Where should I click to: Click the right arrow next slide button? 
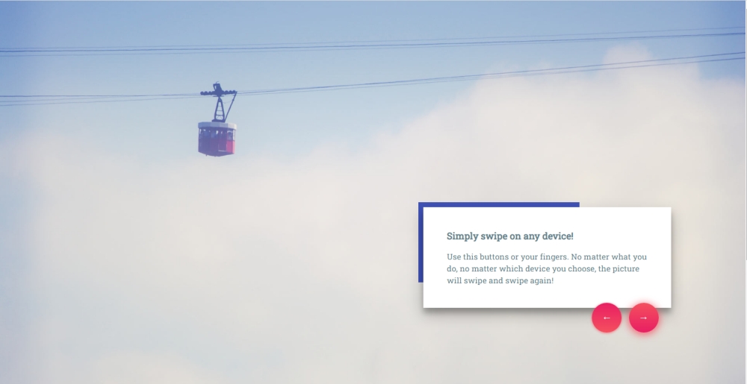point(644,318)
